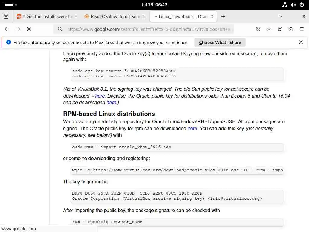This screenshot has width=309, height=232.
Task: Open a new tab with the plus button
Action: tap(223, 17)
